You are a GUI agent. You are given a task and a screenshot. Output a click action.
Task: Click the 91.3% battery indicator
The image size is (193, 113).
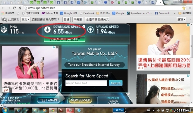coord(119,110)
